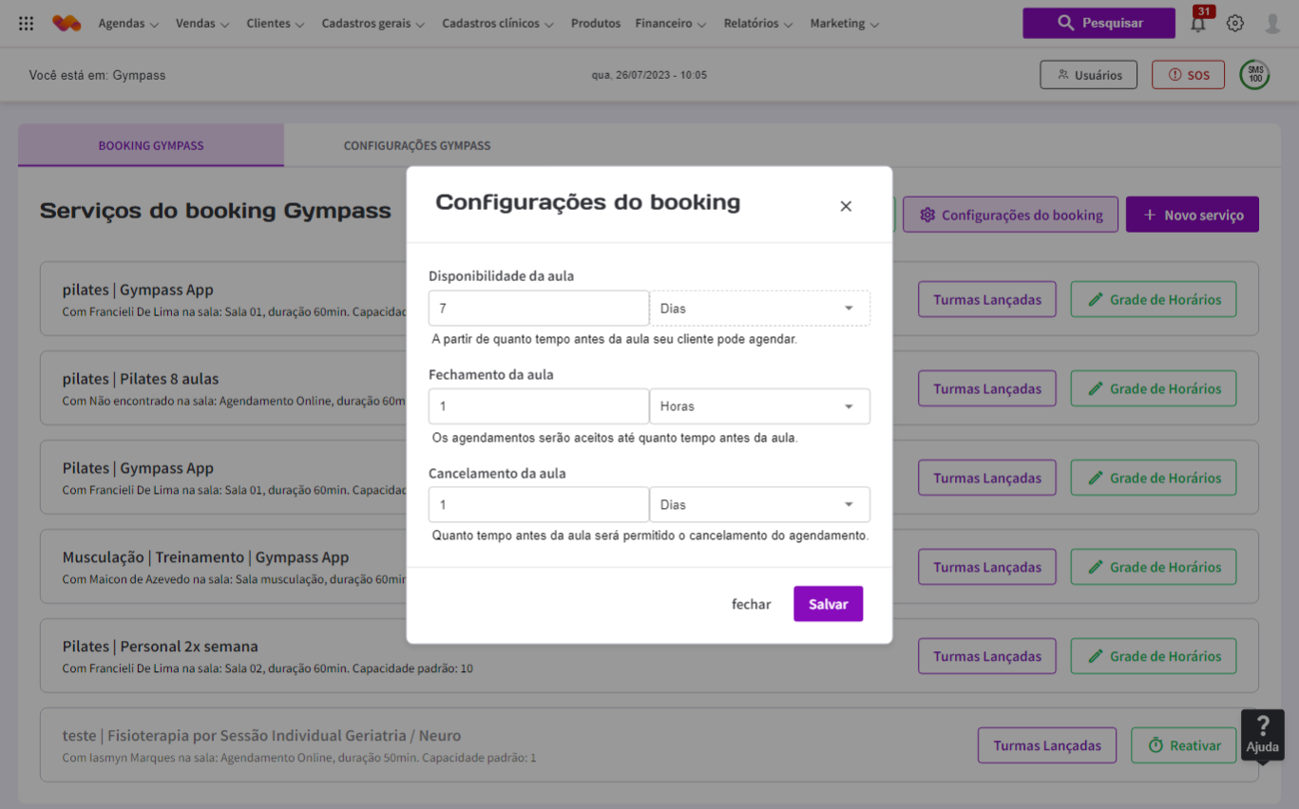The width and height of the screenshot is (1299, 809).
Task: Open the notifications bell icon
Action: [1199, 22]
